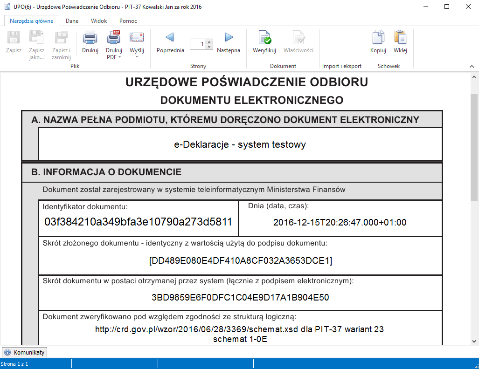Open the Komunikaty panel
The width and height of the screenshot is (479, 369).
click(x=24, y=352)
